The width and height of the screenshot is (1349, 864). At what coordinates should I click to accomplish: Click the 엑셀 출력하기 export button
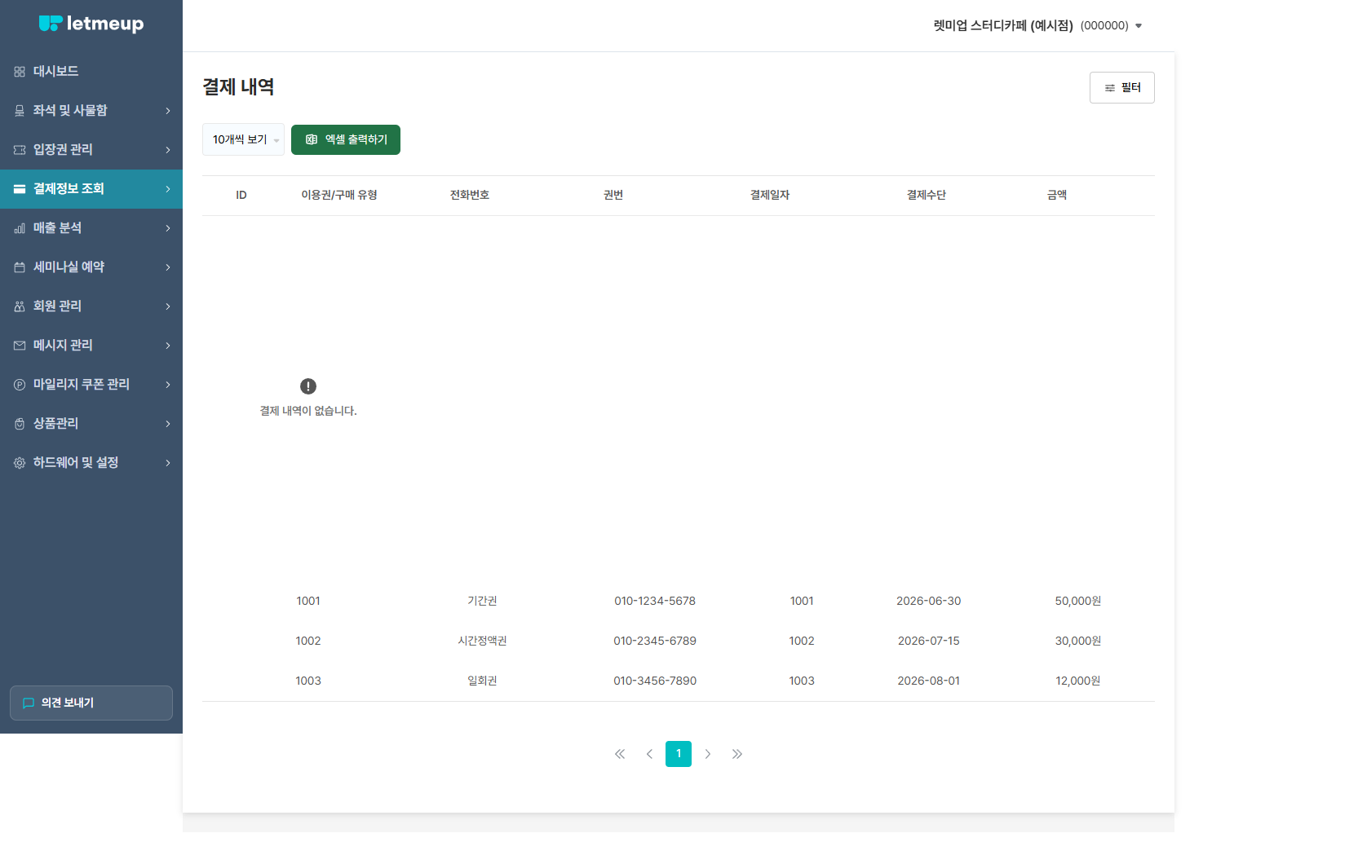click(x=346, y=139)
